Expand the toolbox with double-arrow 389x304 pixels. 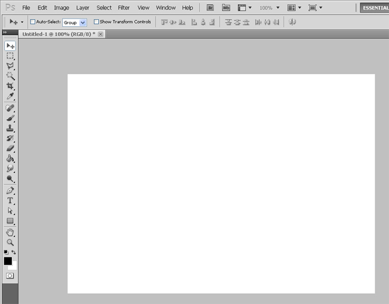5,32
